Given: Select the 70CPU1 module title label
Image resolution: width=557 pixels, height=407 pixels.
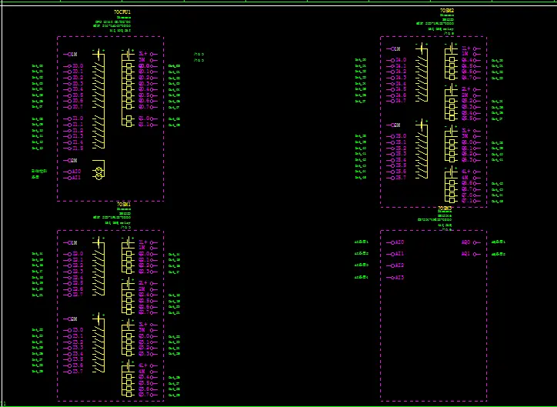Looking at the screenshot, I should point(122,13).
